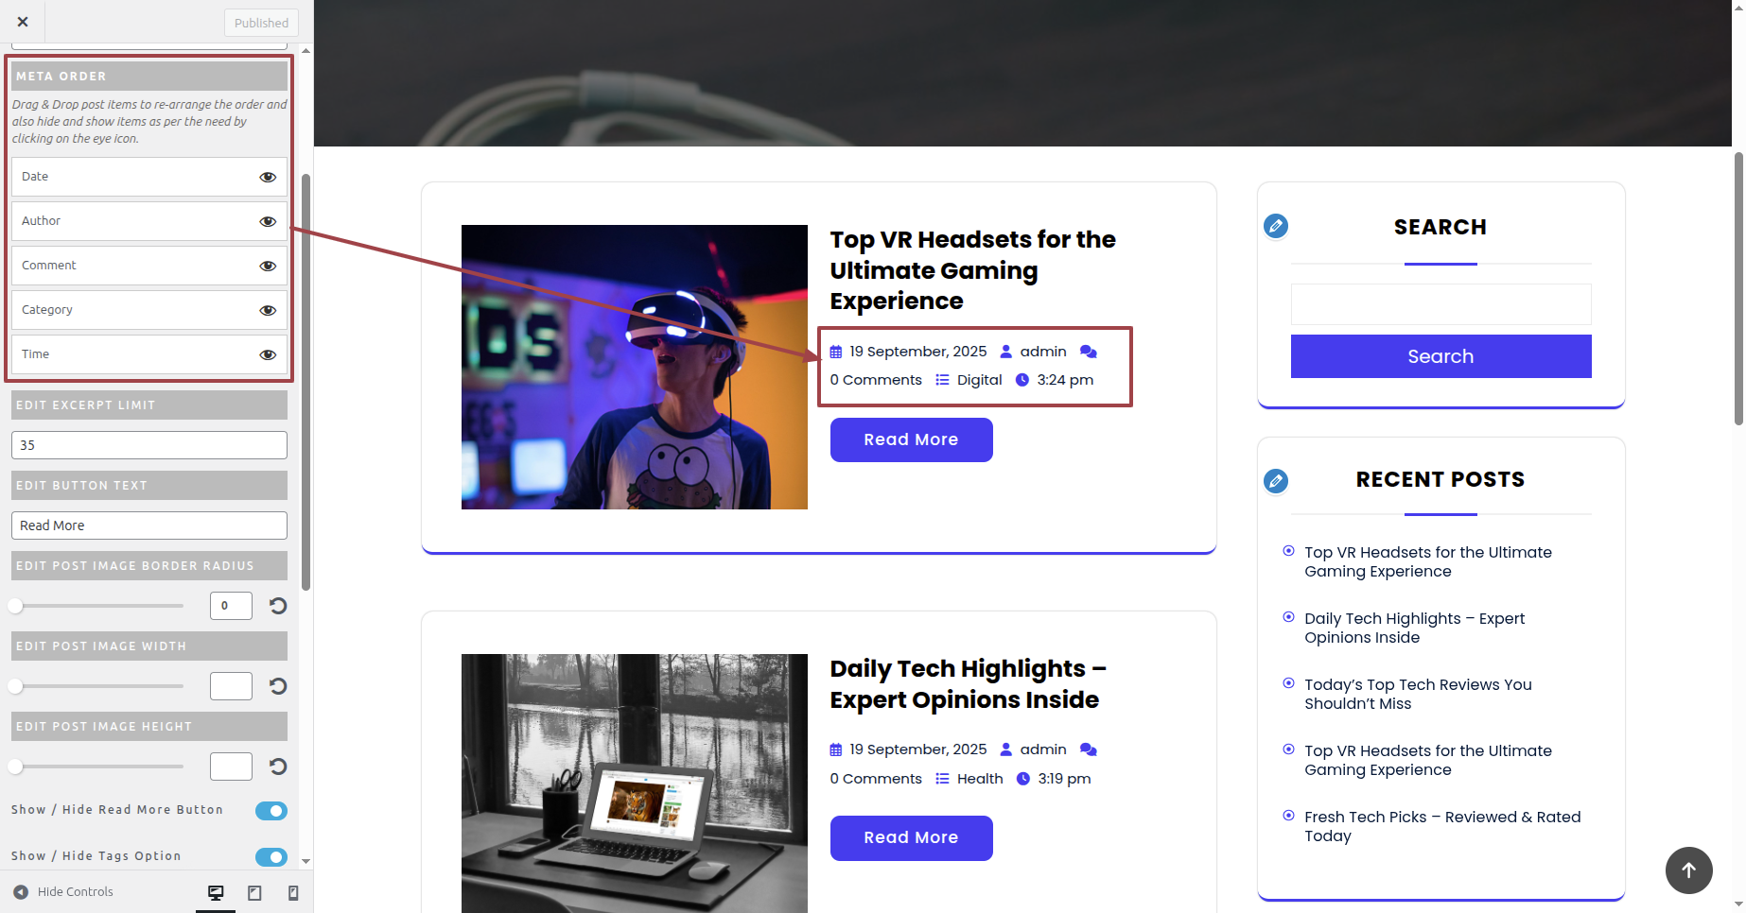Screen dimensions: 1746x913
Task: Click the Hide Controls collapse button
Action: pyautogui.click(x=63, y=892)
